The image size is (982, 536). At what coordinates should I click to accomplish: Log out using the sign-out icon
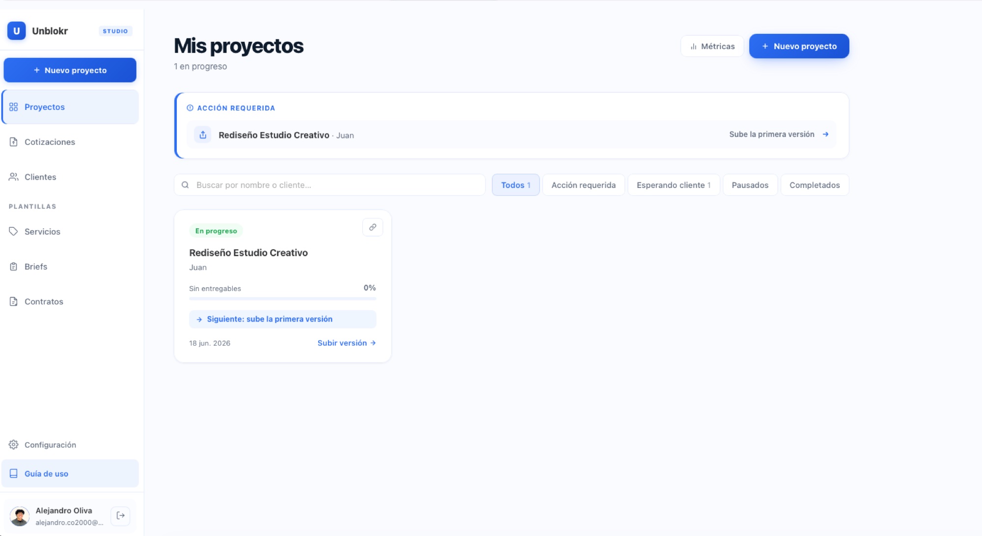pos(120,516)
